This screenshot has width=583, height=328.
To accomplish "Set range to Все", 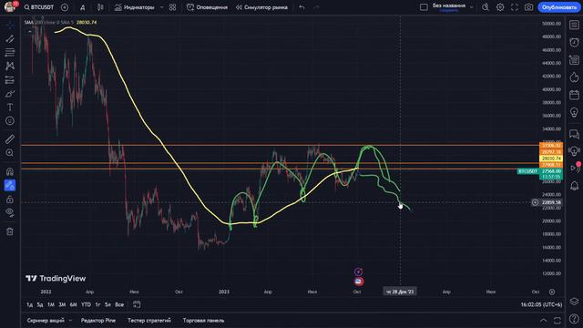I will [119, 304].
